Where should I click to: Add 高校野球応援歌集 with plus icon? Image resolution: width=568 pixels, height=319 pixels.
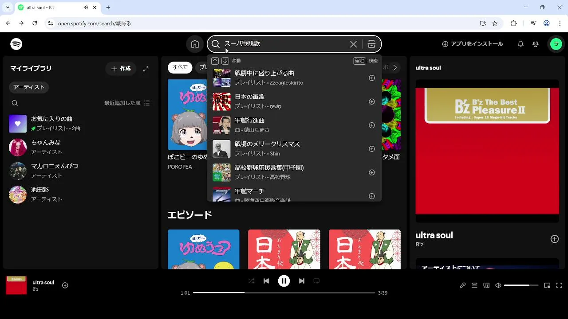coord(372,172)
